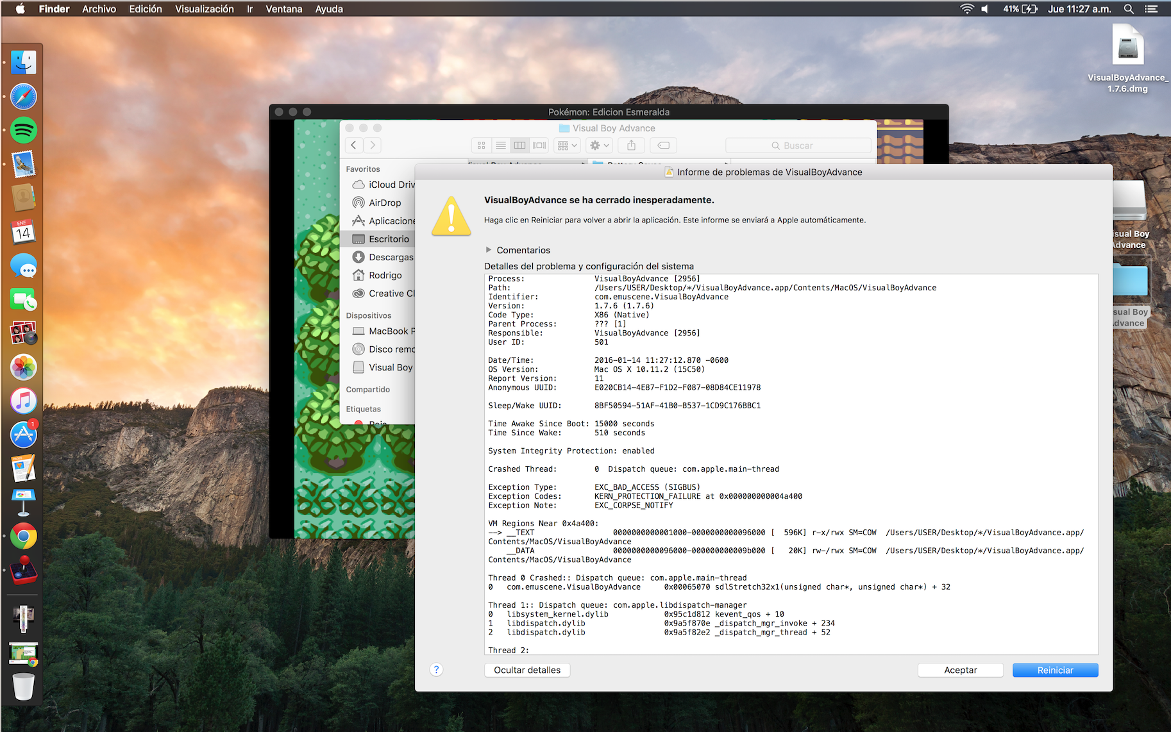The image size is (1171, 732).
Task: Open the Visualización menu
Action: tap(205, 9)
